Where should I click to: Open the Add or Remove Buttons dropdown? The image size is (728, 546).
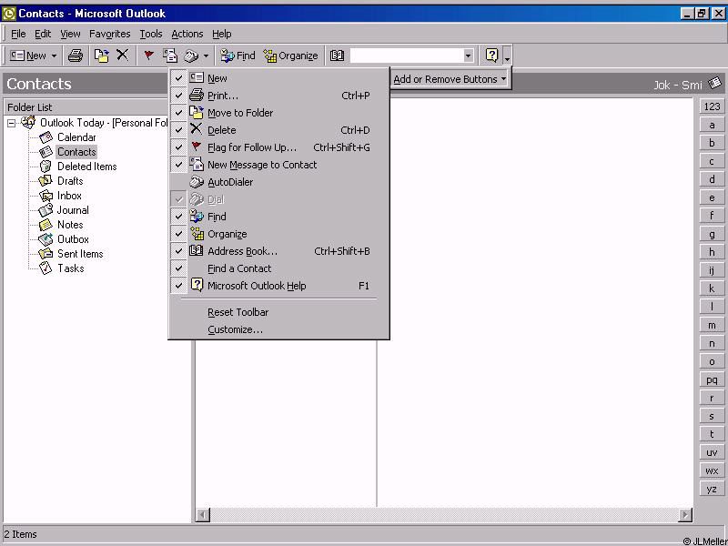[450, 79]
